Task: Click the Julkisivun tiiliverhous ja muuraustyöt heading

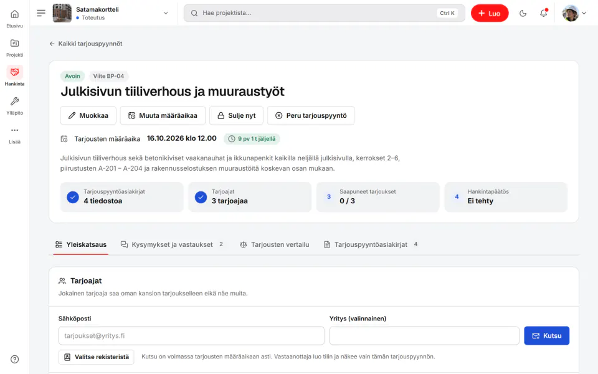Action: tap(173, 92)
